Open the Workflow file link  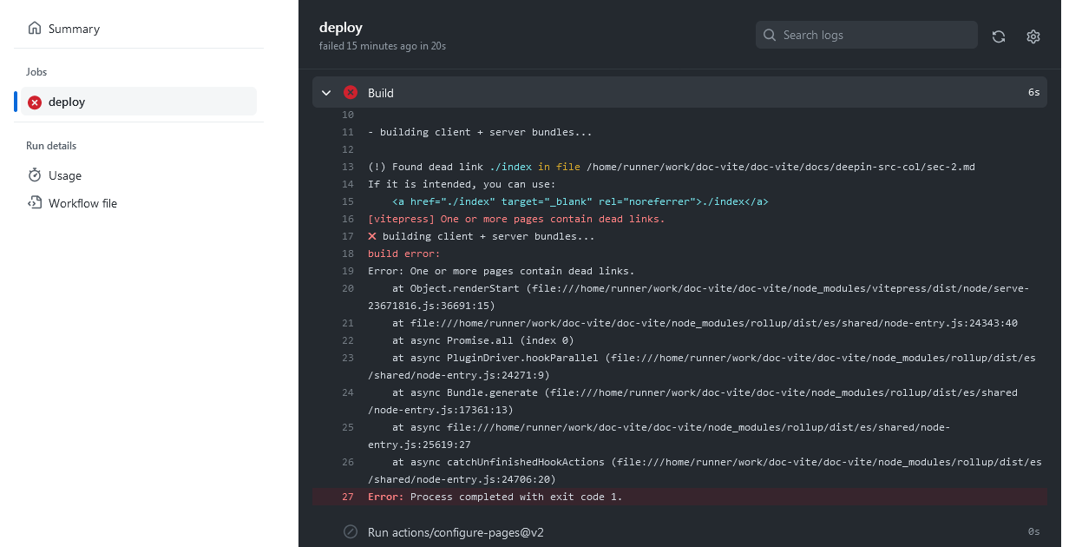[139, 203]
